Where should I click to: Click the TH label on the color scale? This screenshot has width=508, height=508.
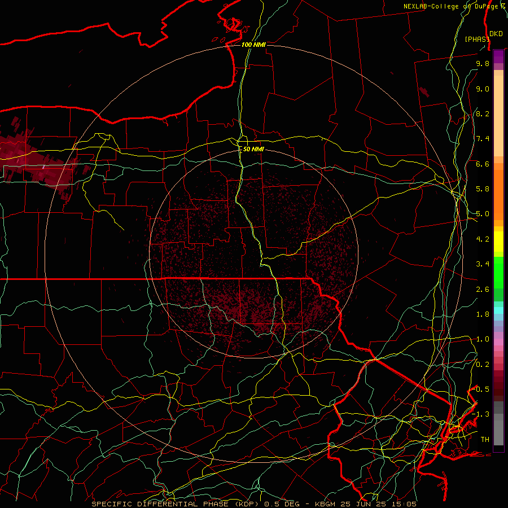pos(485,440)
